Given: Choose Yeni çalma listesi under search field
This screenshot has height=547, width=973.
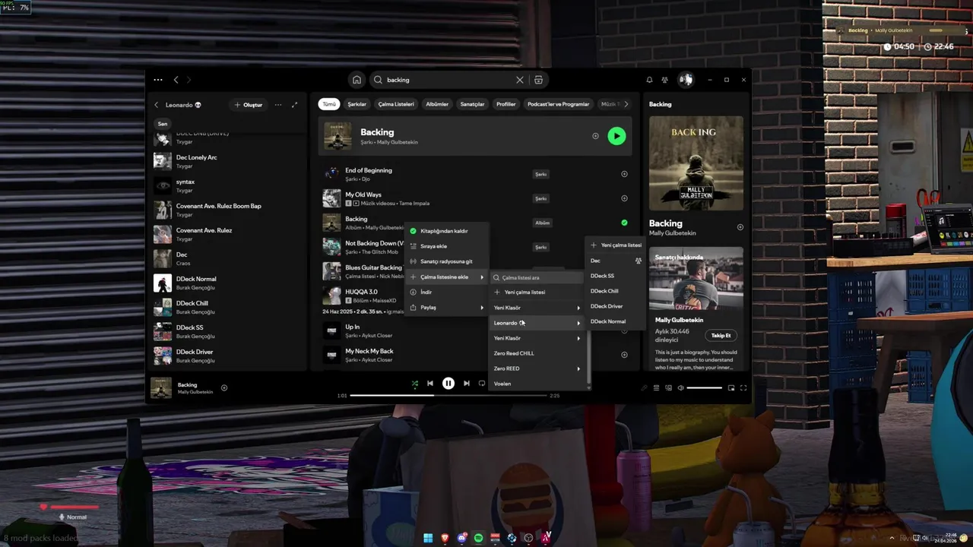Looking at the screenshot, I should pyautogui.click(x=537, y=292).
